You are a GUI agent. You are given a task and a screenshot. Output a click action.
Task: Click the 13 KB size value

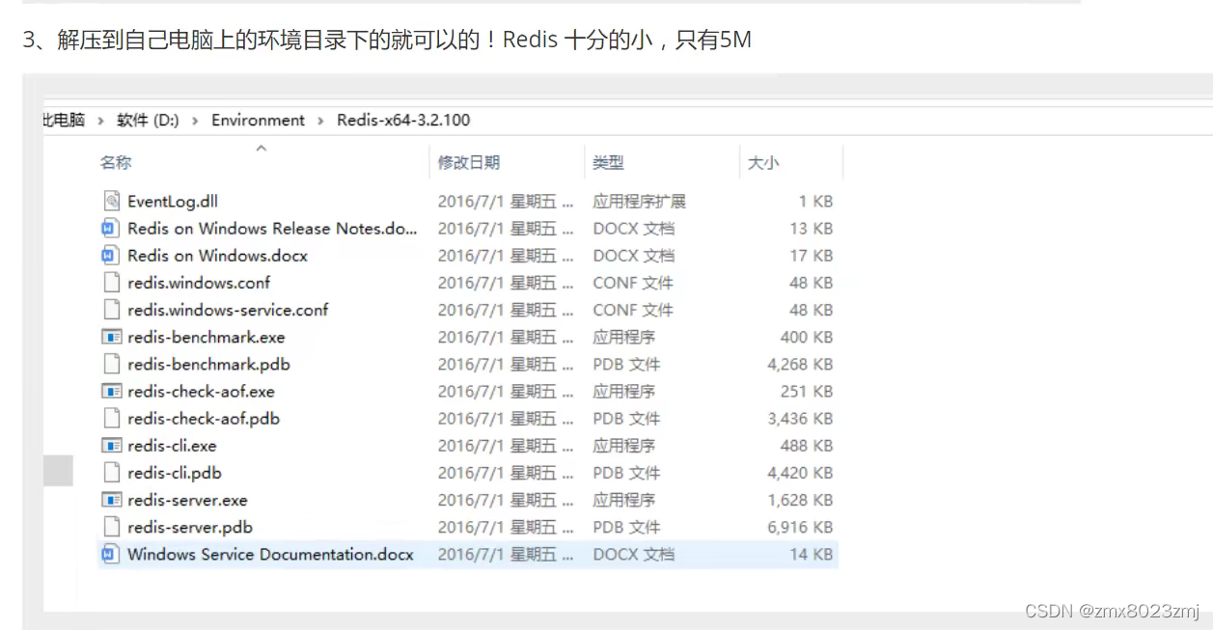coord(811,229)
